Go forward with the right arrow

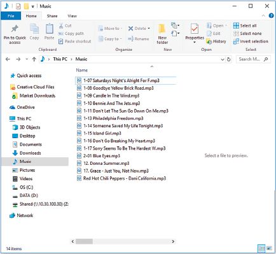tap(18, 59)
